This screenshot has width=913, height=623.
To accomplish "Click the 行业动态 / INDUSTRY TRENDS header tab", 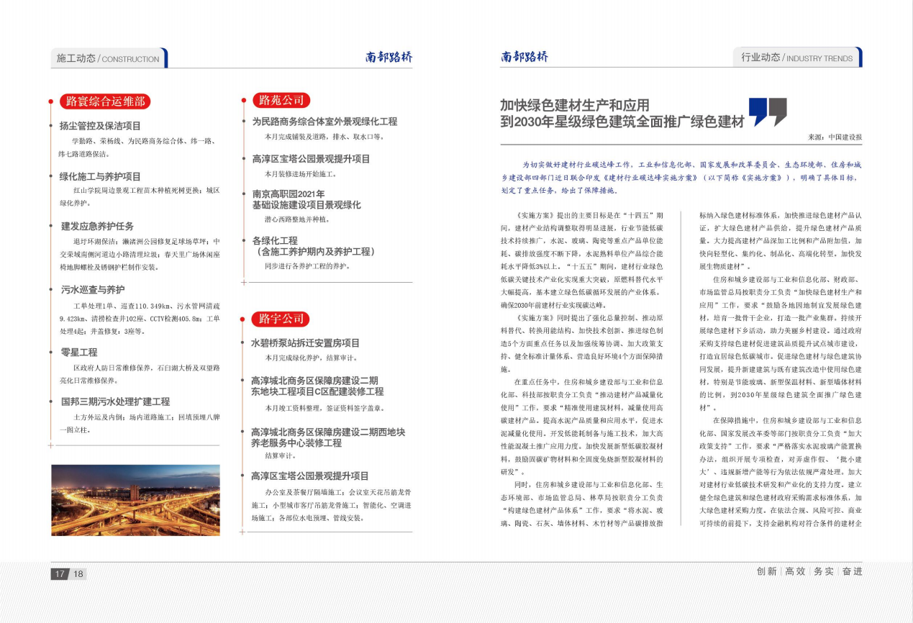I will (x=797, y=58).
